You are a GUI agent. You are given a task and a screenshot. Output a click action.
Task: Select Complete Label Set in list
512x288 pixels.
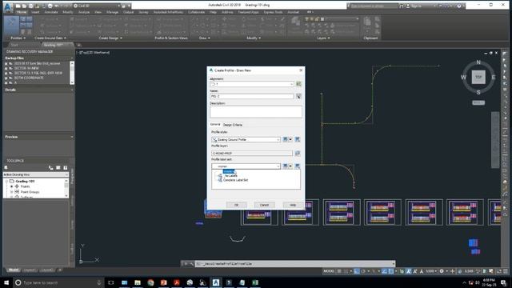(235, 180)
